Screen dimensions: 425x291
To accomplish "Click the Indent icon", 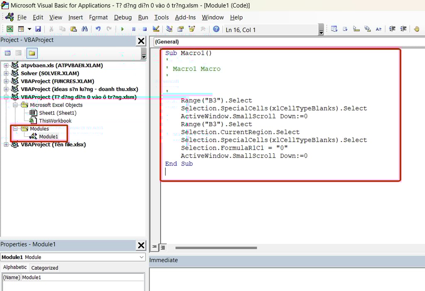I will pos(392,29).
